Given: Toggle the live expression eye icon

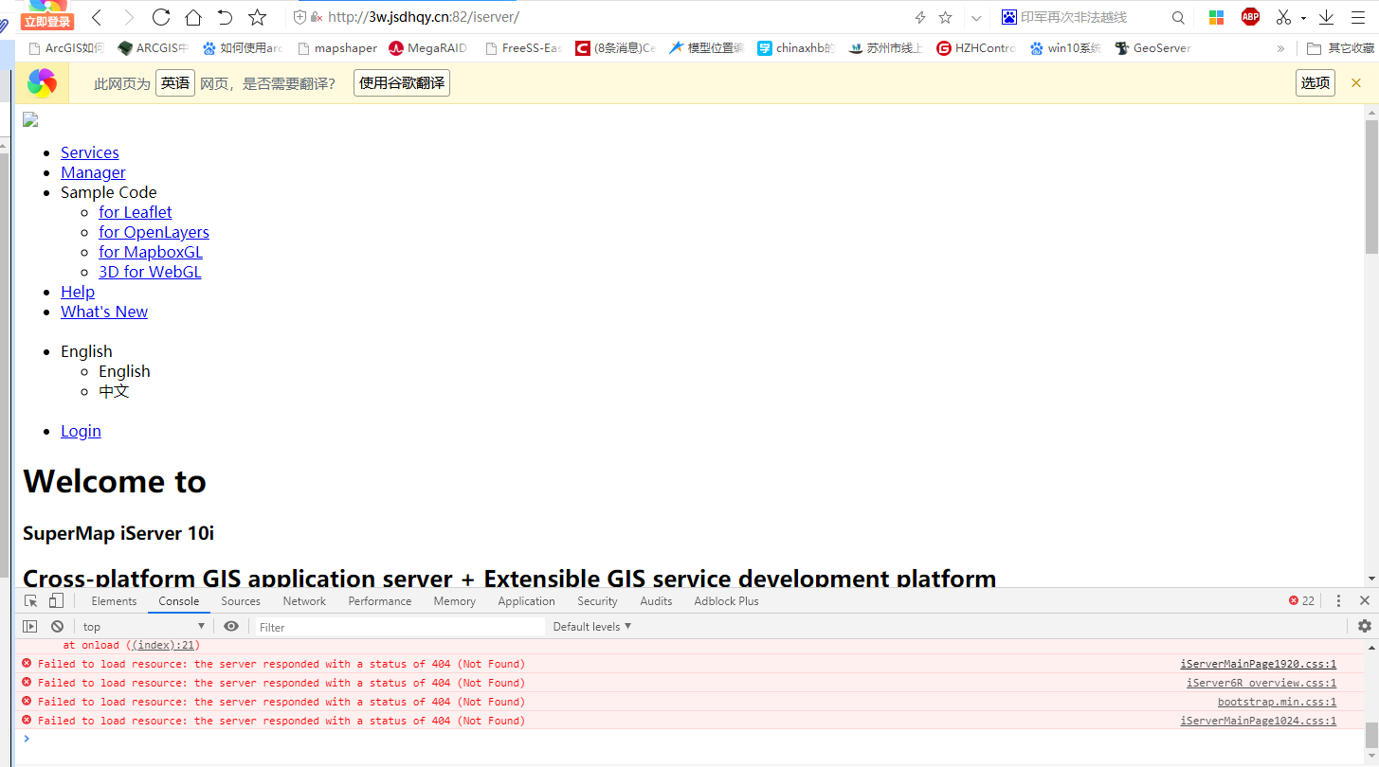Looking at the screenshot, I should (231, 626).
